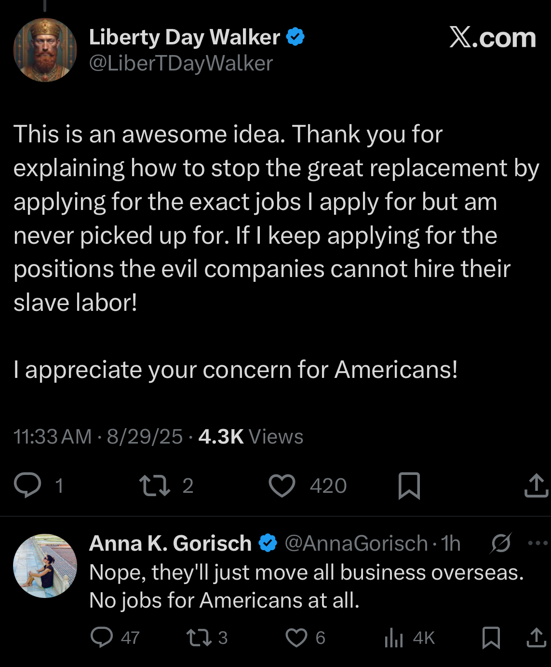This screenshot has height=667, width=551.
Task: View analytics for Anna's reply showing 4K
Action: coord(394,638)
